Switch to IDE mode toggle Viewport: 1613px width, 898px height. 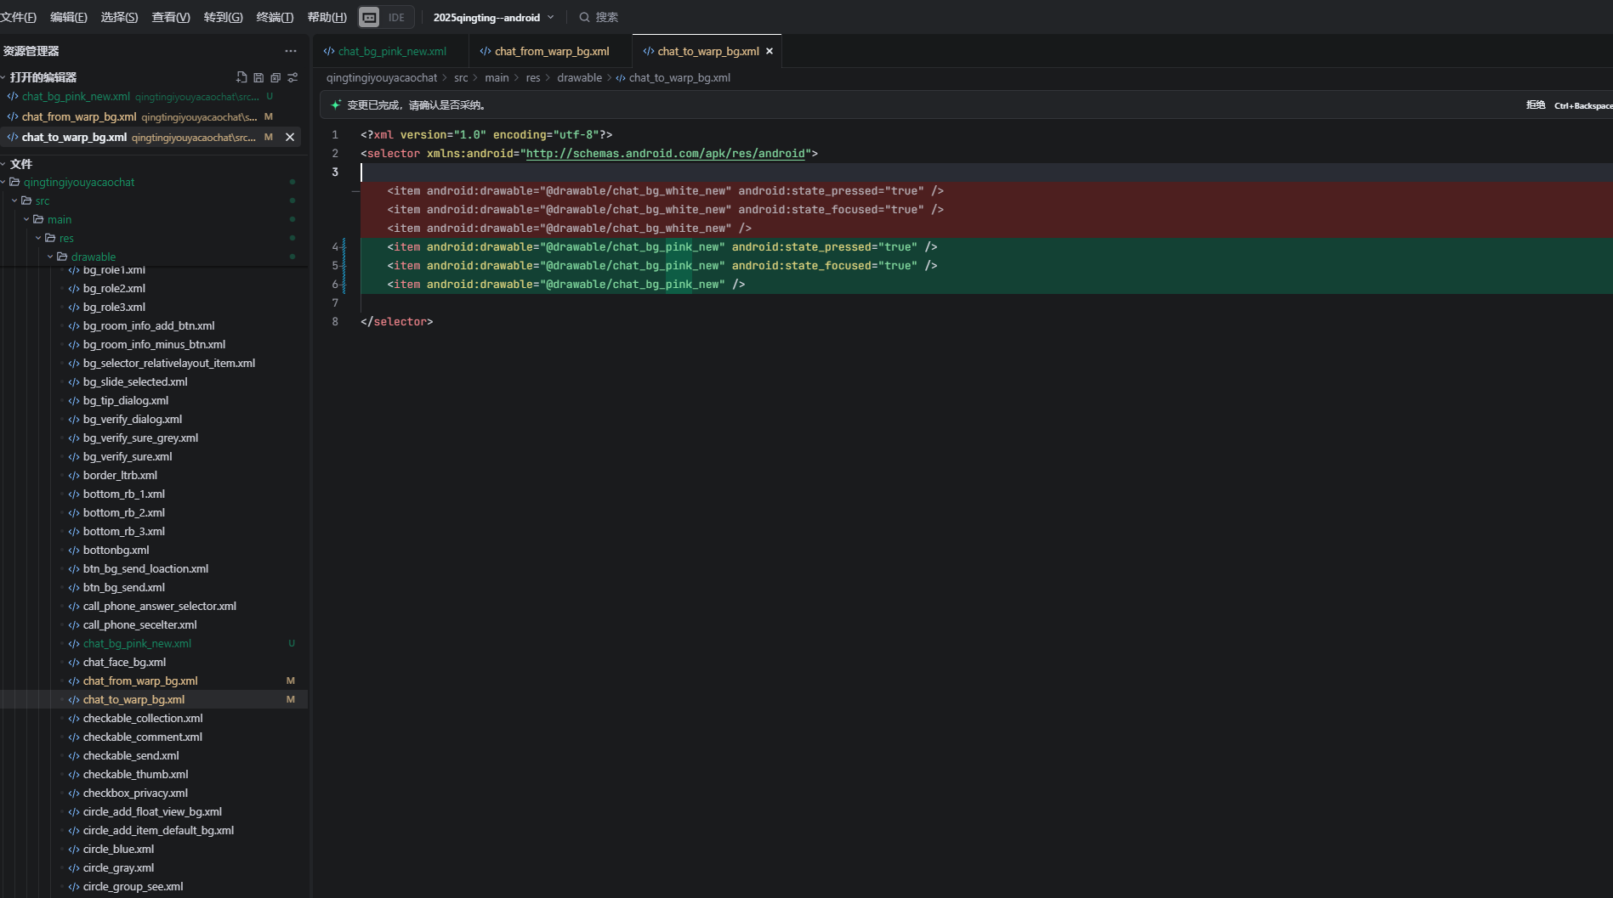(x=397, y=17)
